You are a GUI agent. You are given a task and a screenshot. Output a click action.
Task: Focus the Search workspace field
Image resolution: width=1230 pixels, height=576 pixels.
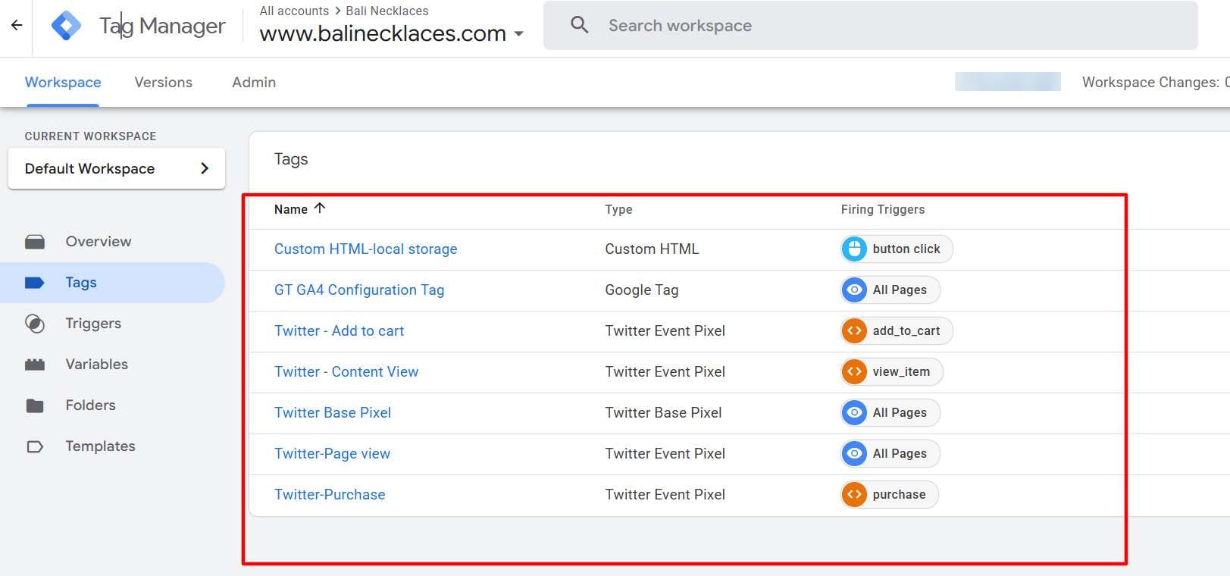click(871, 25)
